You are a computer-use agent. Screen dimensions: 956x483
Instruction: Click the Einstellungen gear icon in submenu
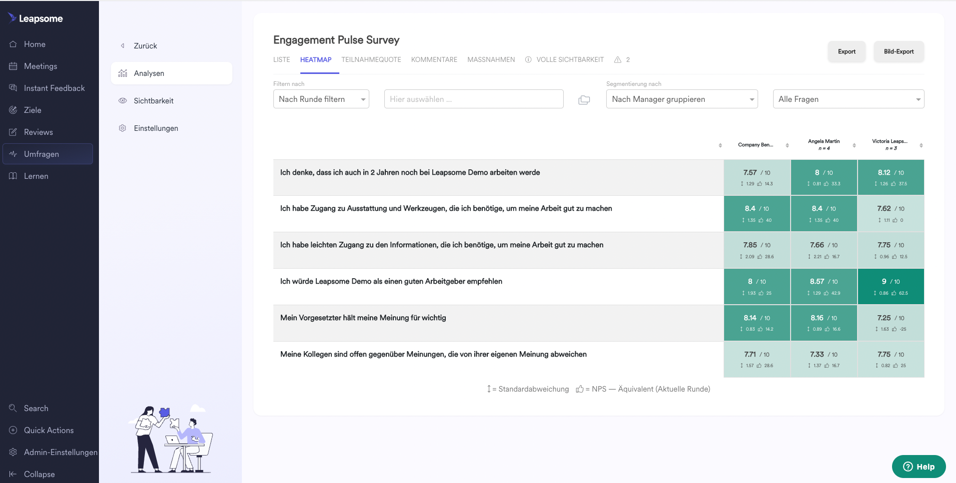point(122,128)
